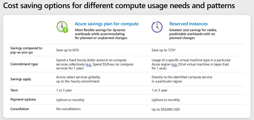Click the Save up to 72%* cell
This screenshot has height=120, width=254.
click(164, 50)
